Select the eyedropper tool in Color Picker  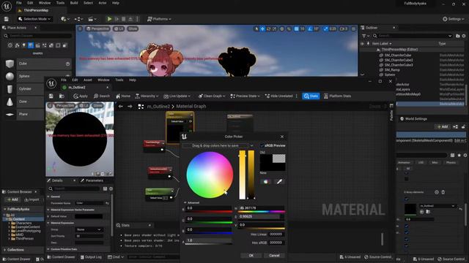pyautogui.click(x=279, y=181)
